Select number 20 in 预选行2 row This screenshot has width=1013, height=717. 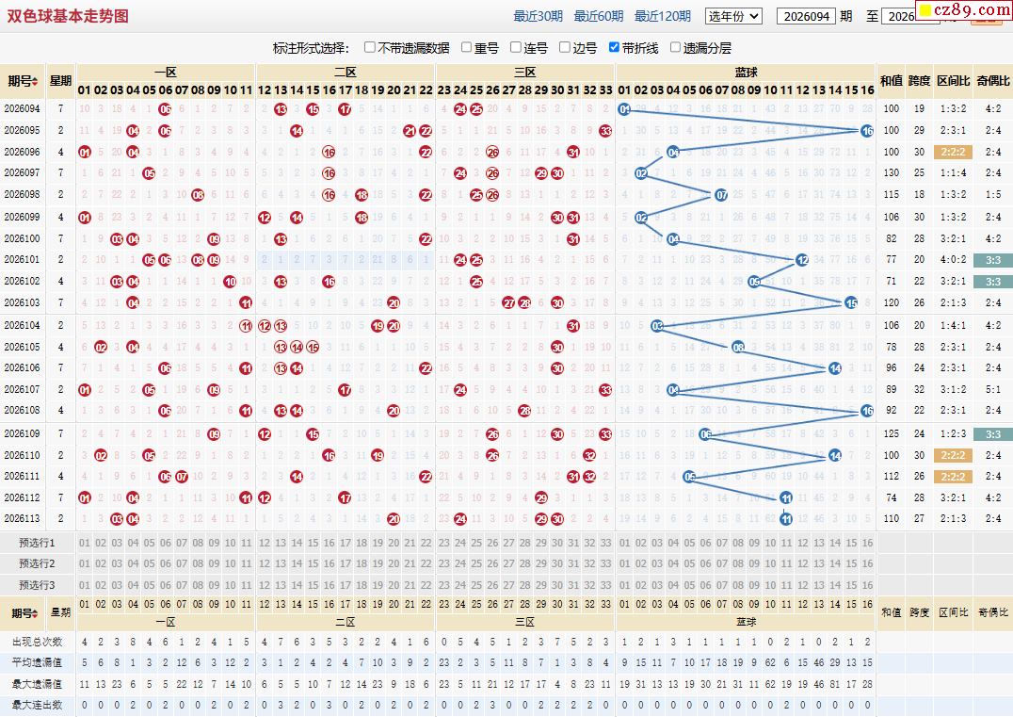pos(394,563)
